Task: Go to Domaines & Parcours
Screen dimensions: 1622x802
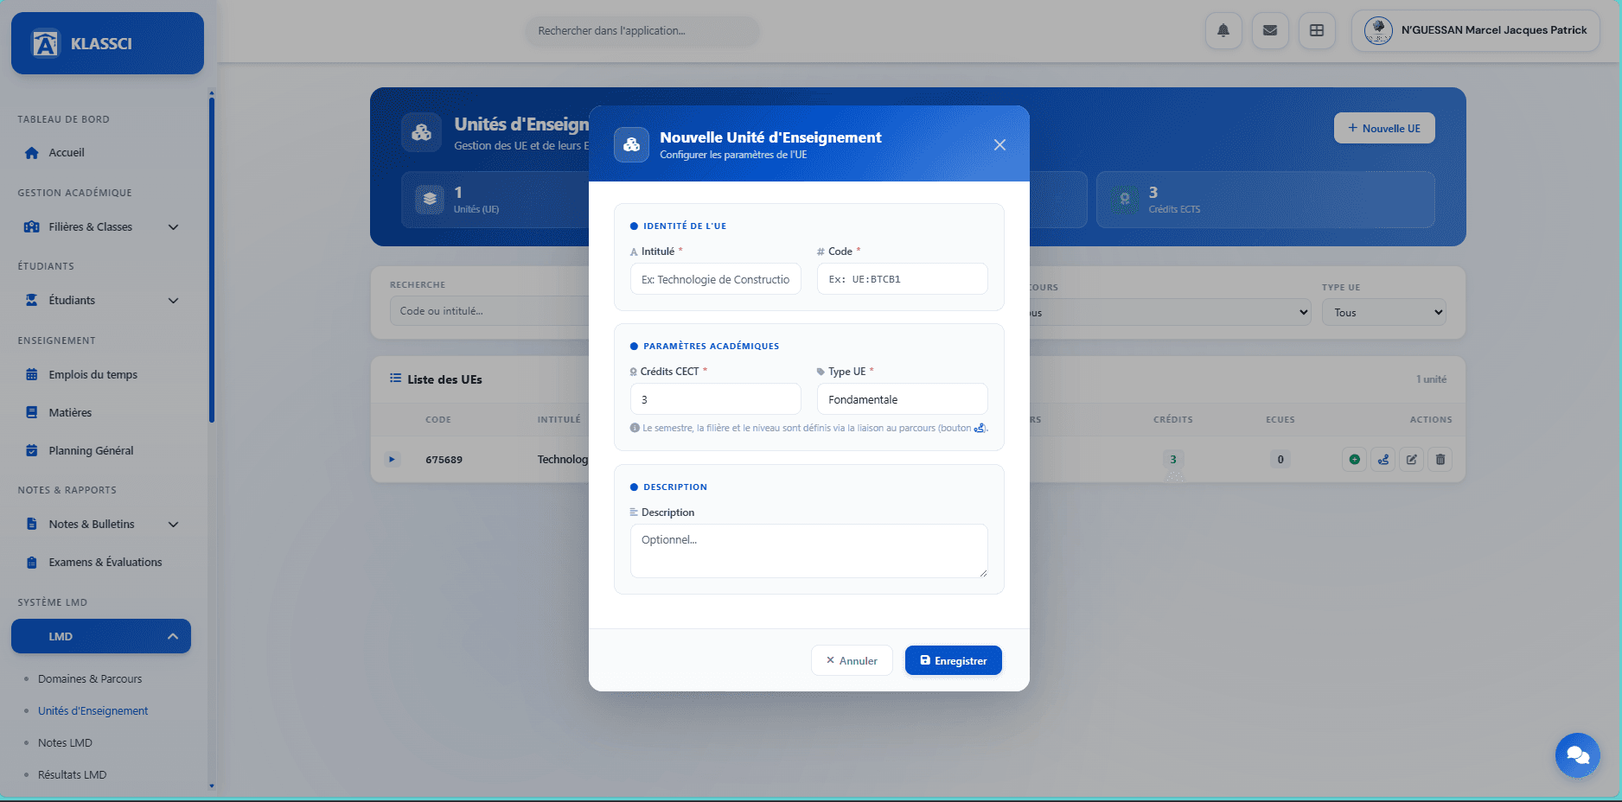Action: 90,679
